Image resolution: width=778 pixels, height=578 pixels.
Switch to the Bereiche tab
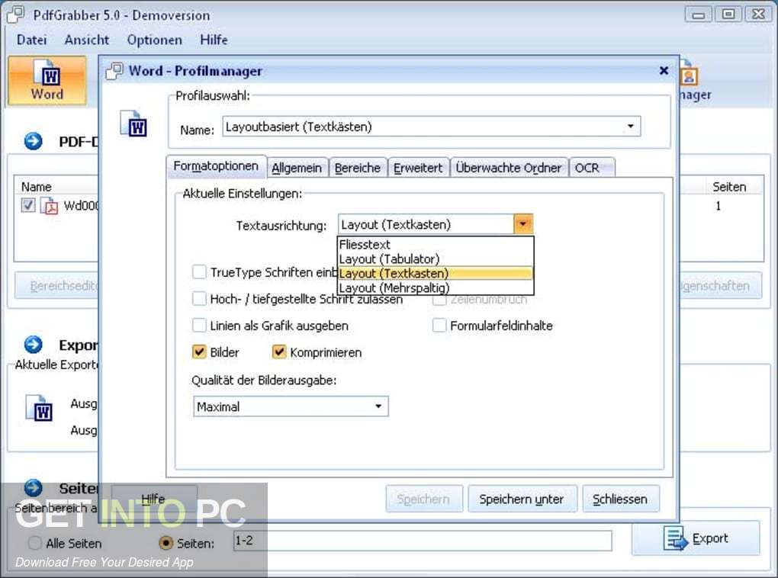point(357,169)
